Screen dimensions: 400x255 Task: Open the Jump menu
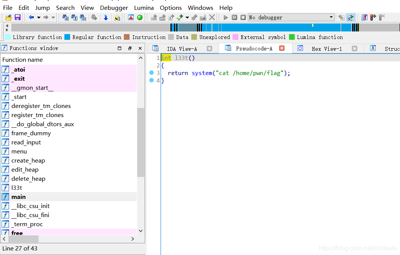click(x=42, y=8)
